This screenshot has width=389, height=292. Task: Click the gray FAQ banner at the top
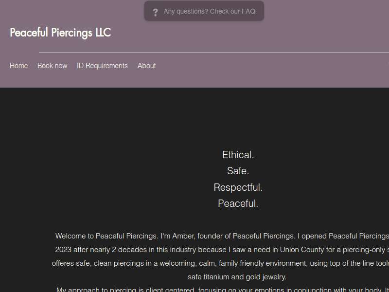[x=204, y=11]
